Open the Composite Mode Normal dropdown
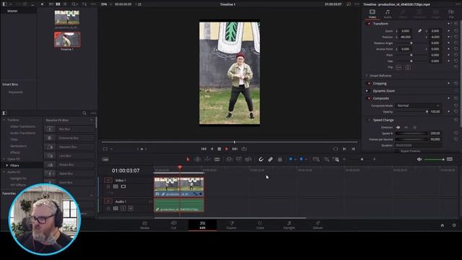462x260 pixels. coord(418,105)
